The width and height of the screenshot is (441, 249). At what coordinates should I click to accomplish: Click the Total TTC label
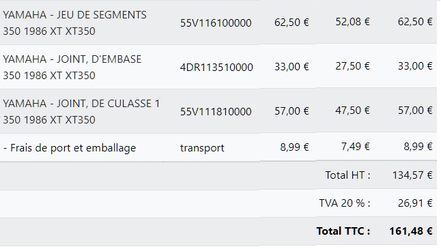click(343, 231)
